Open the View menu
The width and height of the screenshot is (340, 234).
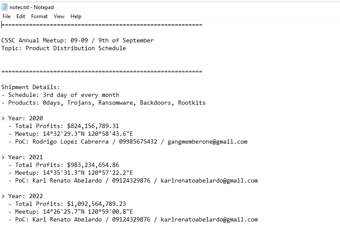point(59,16)
